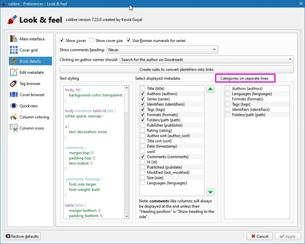The height and width of the screenshot is (244, 305).
Task: Enable Languages (languages) in separate lines list
Action: 228,94
